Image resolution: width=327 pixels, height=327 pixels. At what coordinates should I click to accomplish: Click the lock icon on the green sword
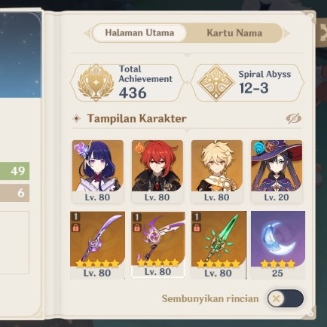pyautogui.click(x=197, y=228)
